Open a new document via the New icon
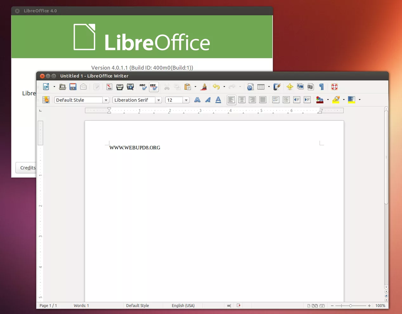The height and width of the screenshot is (314, 402). pos(46,87)
